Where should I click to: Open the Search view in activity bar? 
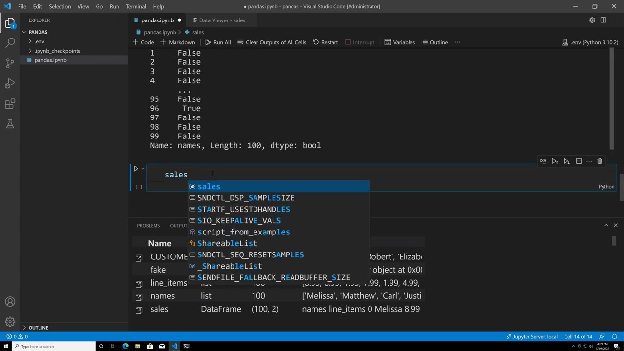coord(10,42)
